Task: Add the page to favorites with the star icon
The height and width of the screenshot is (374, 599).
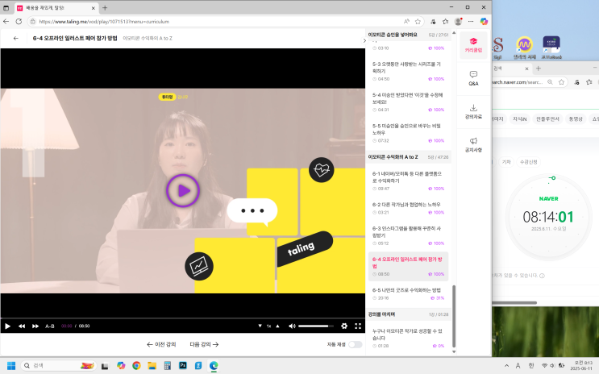Action: point(418,22)
